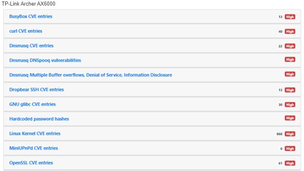Open curl CVE entries link

tap(25, 31)
